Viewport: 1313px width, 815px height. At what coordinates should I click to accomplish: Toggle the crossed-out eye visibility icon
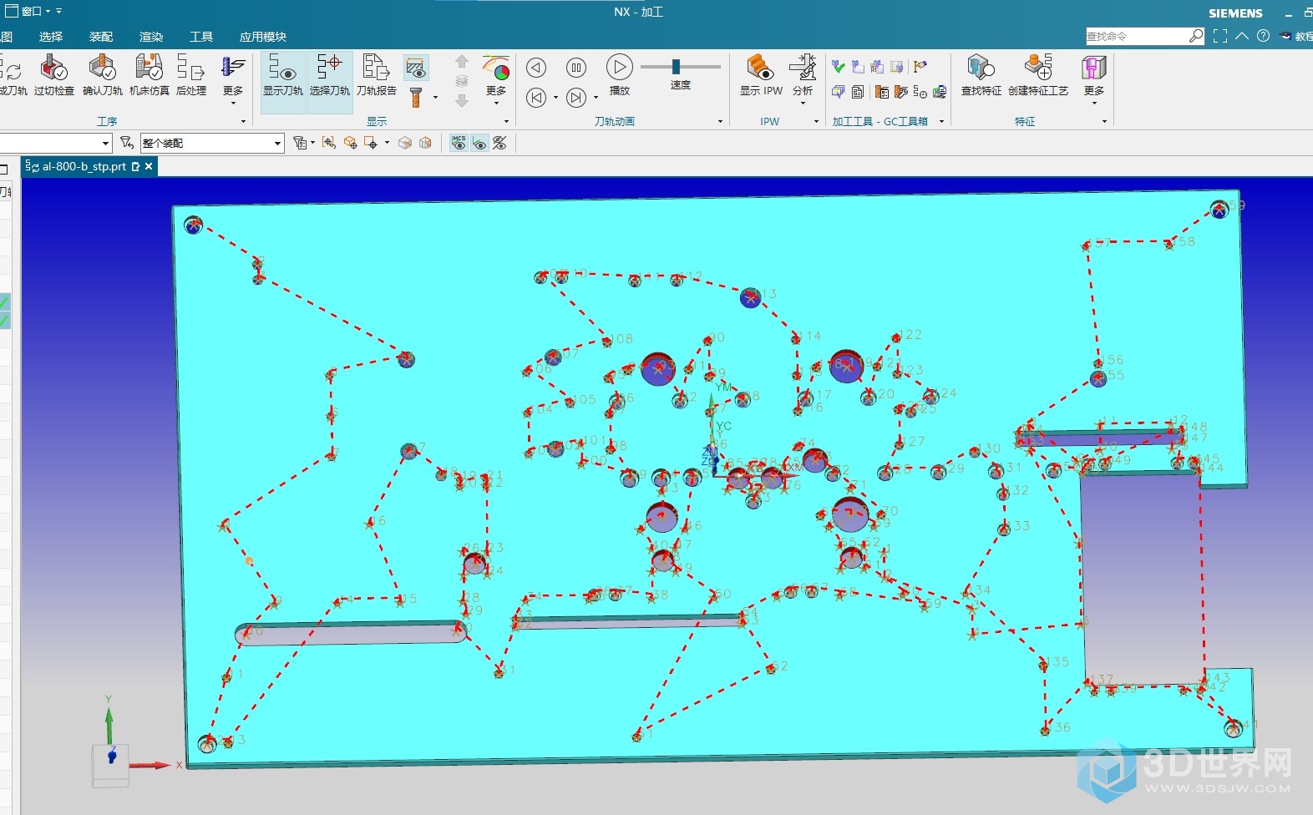click(499, 143)
